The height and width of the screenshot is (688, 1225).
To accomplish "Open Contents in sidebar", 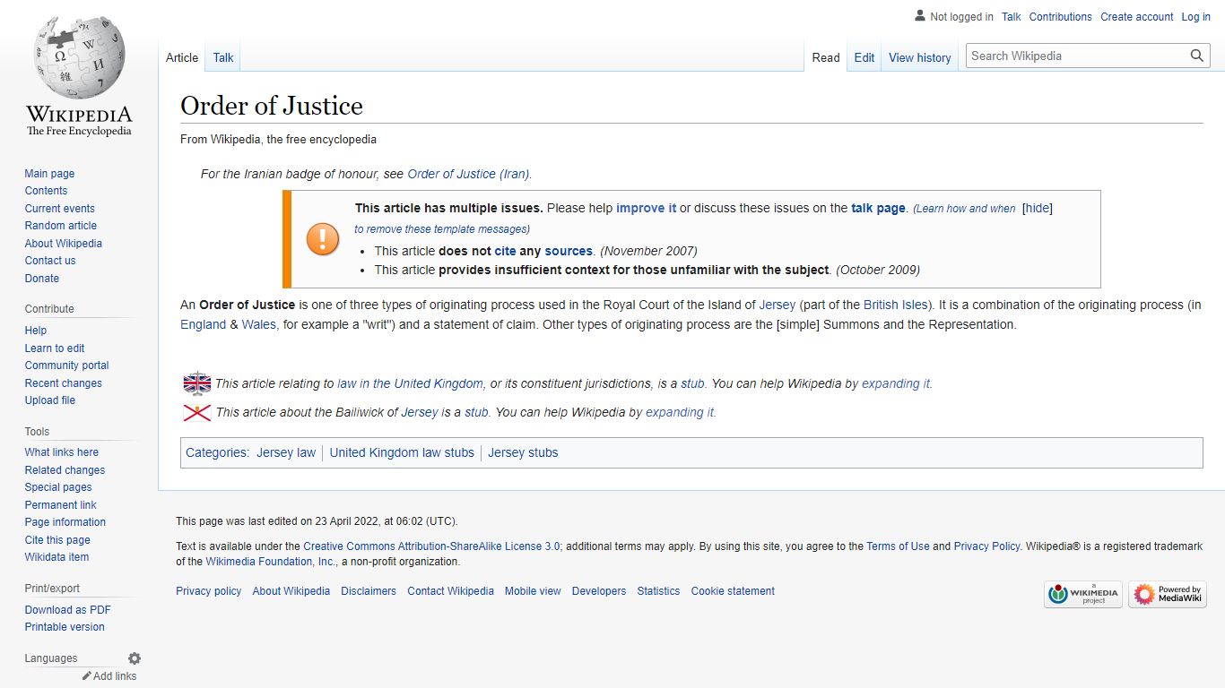I will pyautogui.click(x=46, y=191).
